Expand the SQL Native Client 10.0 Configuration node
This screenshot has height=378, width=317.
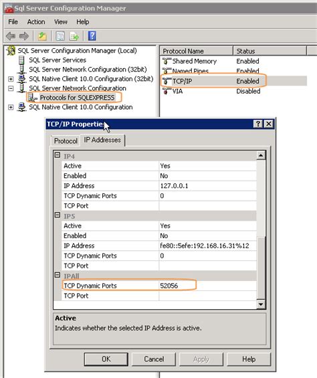(11, 107)
